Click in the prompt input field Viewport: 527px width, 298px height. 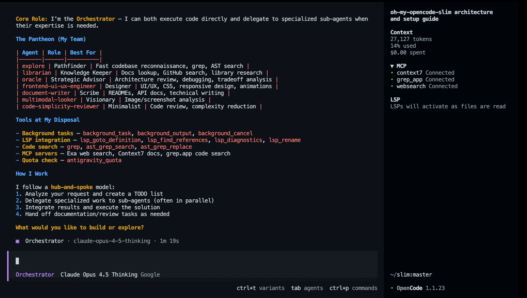click(x=192, y=261)
